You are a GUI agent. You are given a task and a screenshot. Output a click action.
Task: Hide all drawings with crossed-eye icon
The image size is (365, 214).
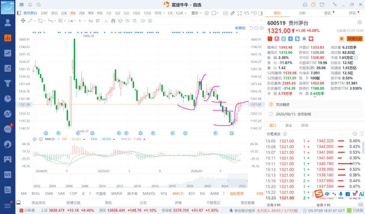tap(127, 21)
